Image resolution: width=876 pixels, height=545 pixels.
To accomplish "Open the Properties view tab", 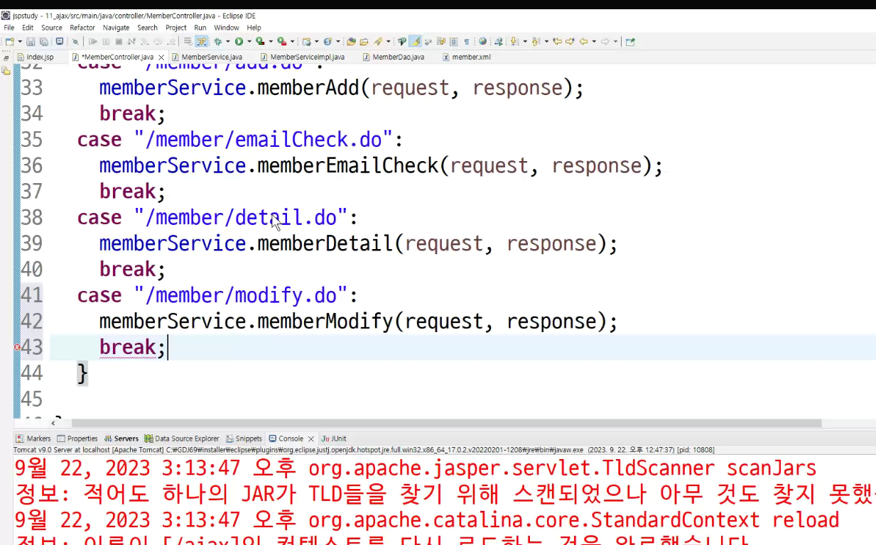I will coord(77,439).
